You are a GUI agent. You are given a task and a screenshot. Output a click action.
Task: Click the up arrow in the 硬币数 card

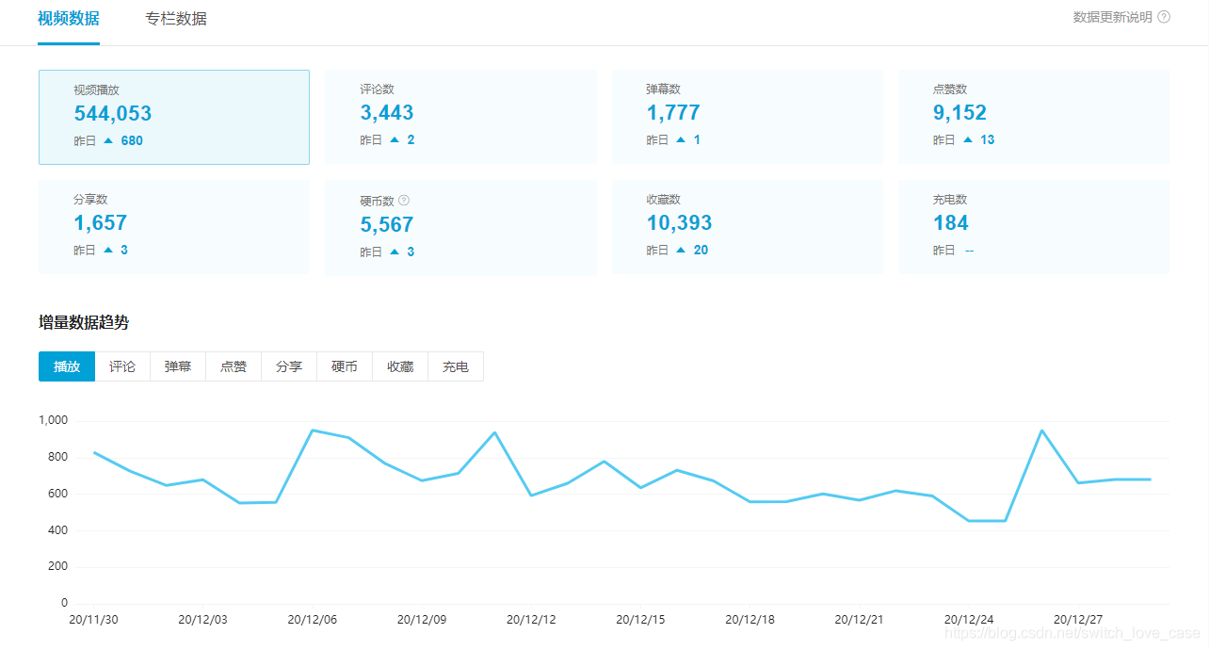click(x=395, y=252)
